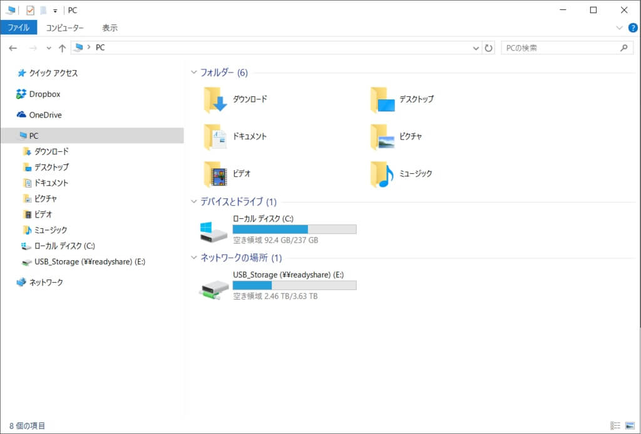Click the 空き領域 92.4 GB/237 GB text
Screen dimensions: 641x434
click(x=275, y=240)
